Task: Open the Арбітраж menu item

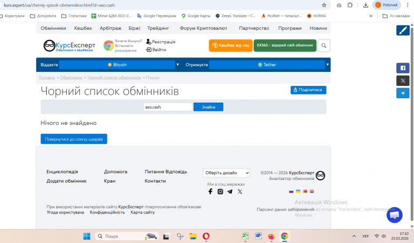Action: pyautogui.click(x=111, y=28)
